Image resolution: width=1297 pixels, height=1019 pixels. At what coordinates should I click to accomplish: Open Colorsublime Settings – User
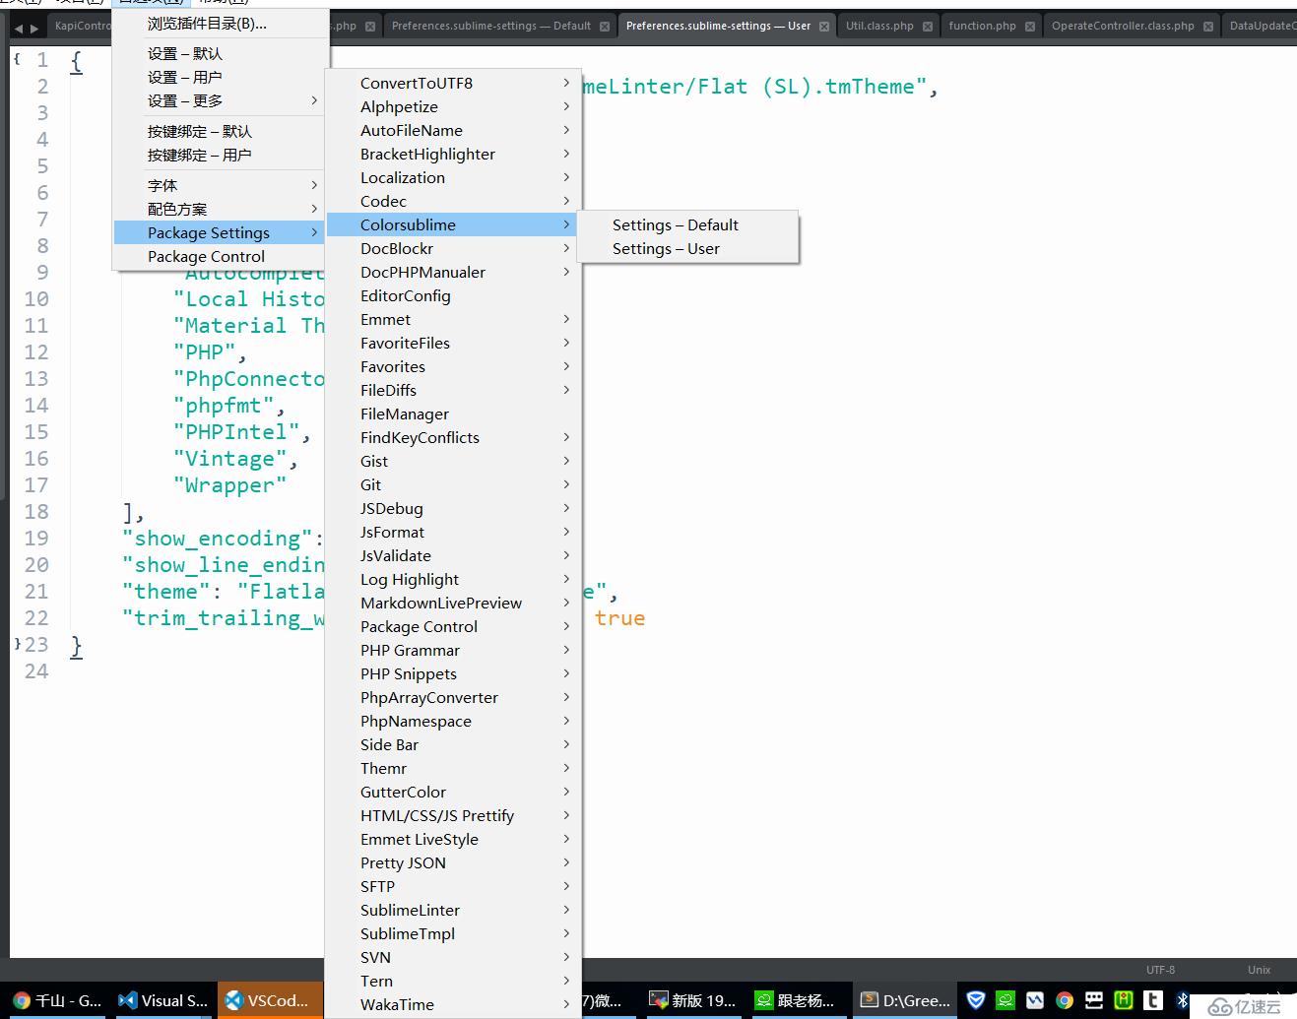tap(687, 248)
